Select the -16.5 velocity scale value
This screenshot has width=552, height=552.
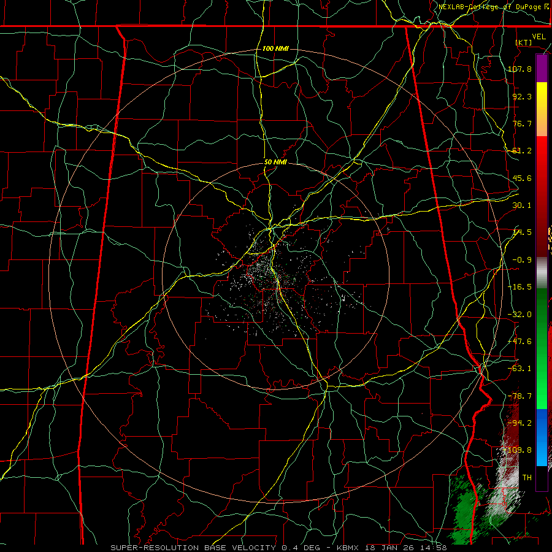pyautogui.click(x=520, y=287)
